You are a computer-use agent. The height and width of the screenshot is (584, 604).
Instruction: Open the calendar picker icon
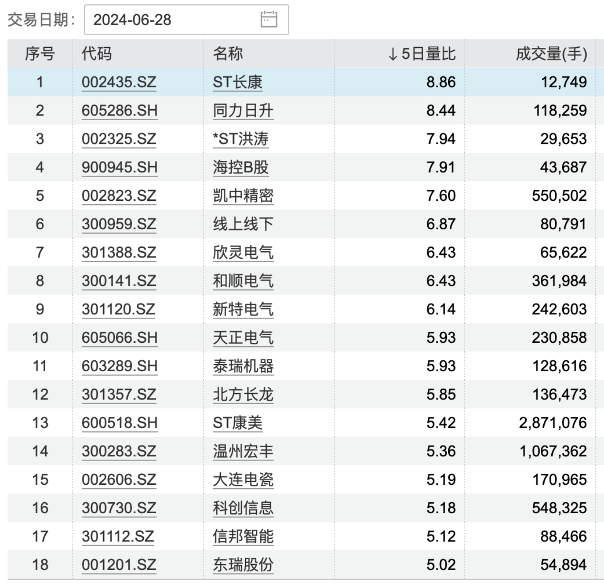[269, 19]
